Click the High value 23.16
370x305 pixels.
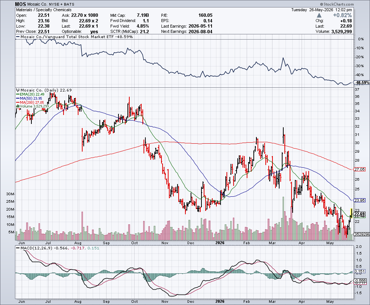tap(44, 21)
